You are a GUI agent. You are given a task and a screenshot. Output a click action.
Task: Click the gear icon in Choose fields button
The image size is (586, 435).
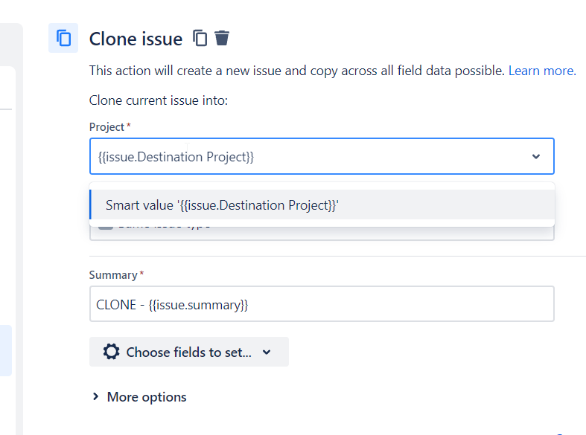(112, 352)
